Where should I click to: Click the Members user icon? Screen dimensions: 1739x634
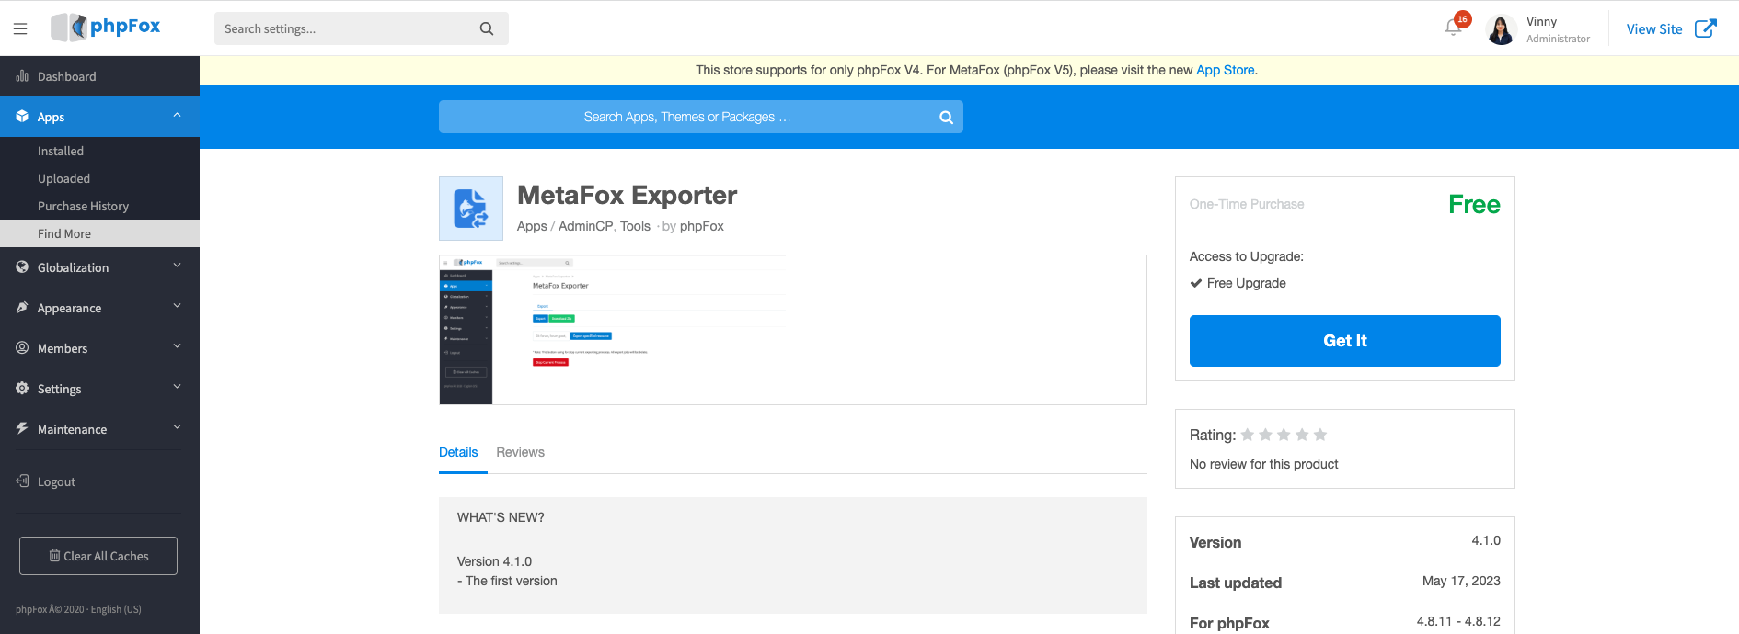(22, 347)
